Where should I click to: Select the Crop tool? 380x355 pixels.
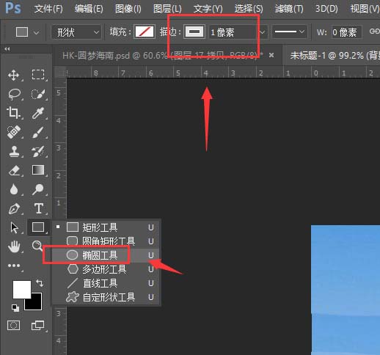[x=13, y=113]
